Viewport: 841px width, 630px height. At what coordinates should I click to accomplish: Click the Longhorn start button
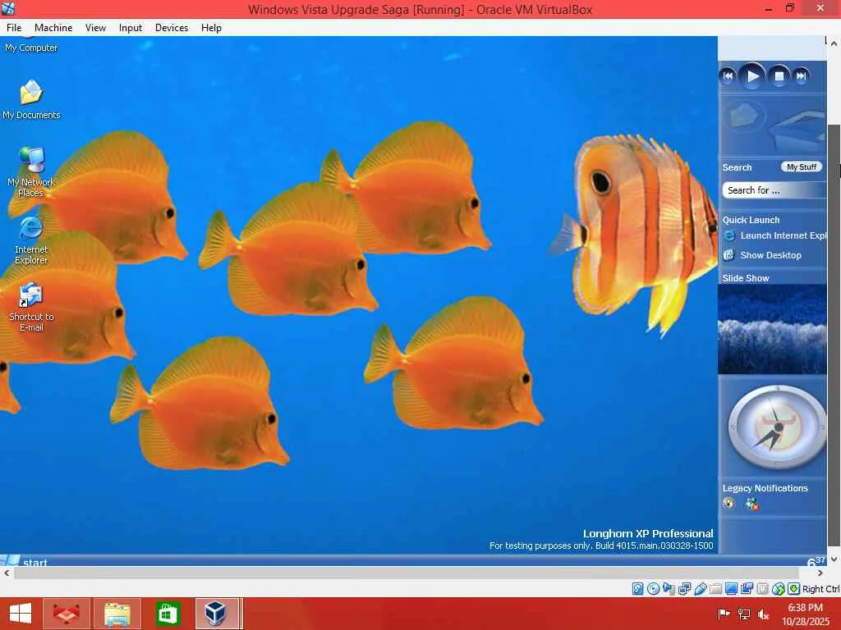25,561
